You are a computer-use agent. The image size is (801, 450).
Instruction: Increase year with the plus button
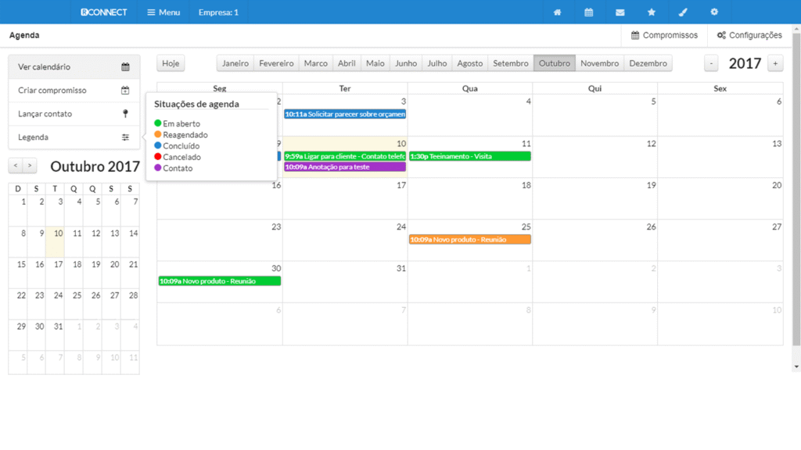[774, 64]
